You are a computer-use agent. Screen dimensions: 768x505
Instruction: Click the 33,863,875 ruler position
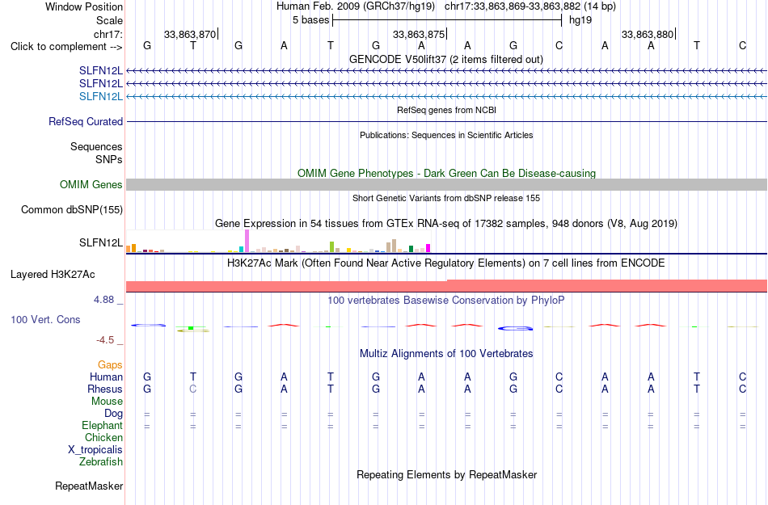click(419, 34)
